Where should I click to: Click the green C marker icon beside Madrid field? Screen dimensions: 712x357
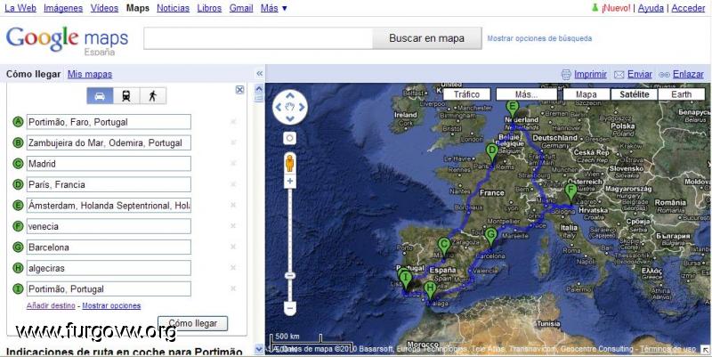(x=18, y=164)
